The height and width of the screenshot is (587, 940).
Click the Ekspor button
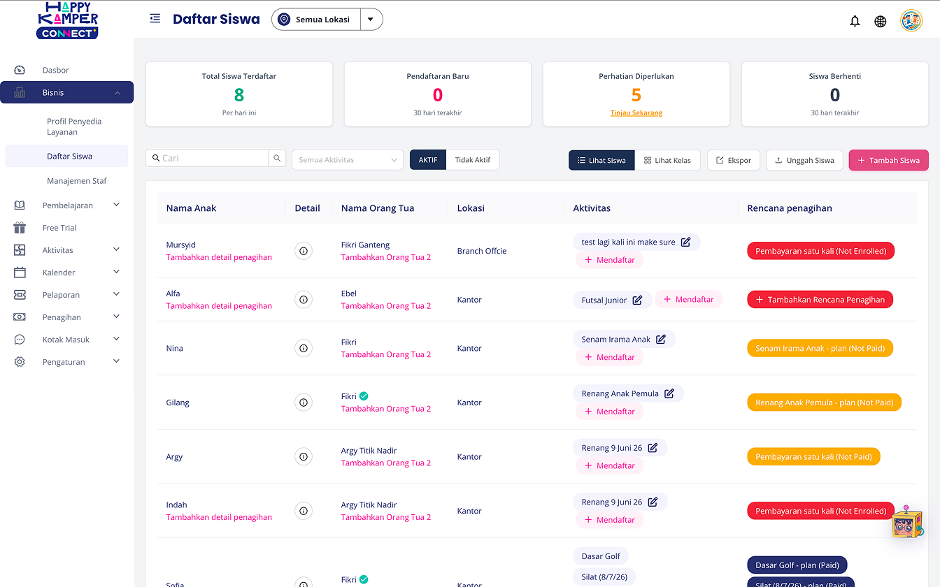(734, 160)
